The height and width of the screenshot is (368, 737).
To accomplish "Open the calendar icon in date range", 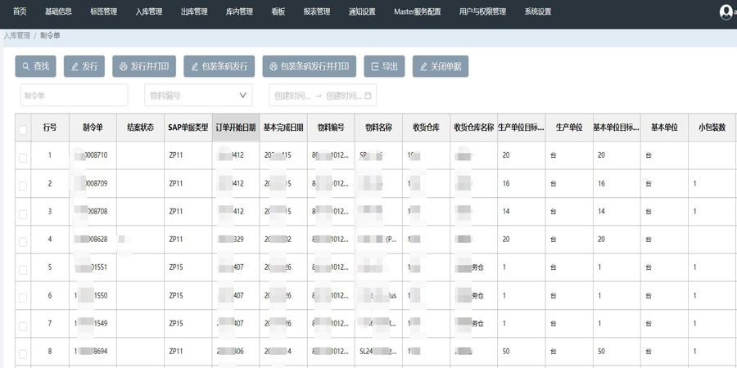I will (368, 96).
